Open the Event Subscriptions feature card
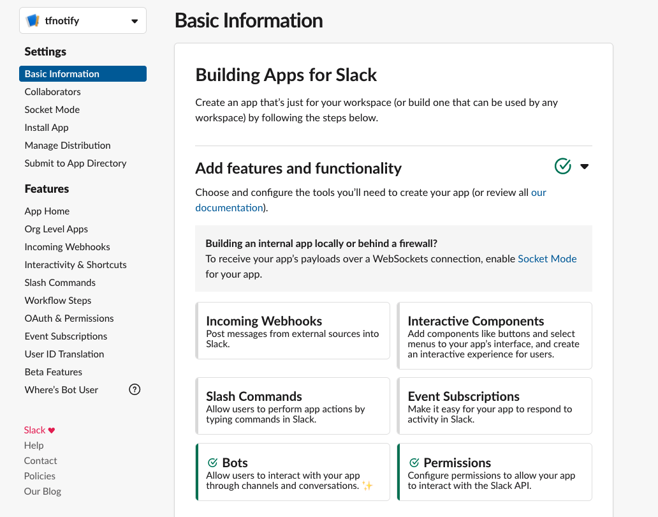The width and height of the screenshot is (658, 517). coord(495,406)
